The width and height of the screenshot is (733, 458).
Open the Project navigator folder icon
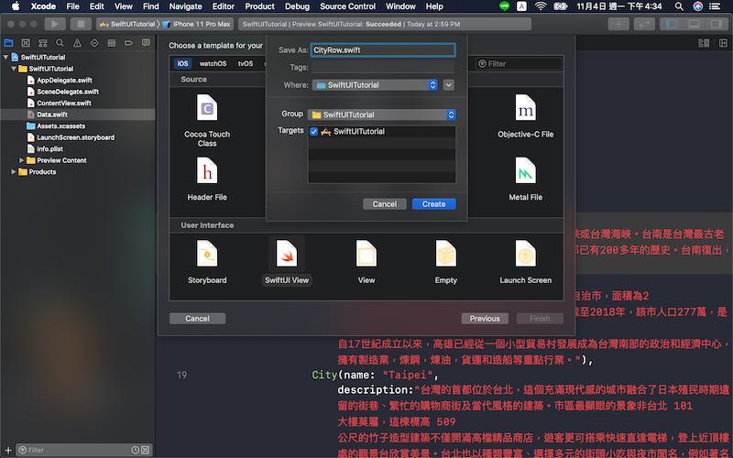pos(8,43)
